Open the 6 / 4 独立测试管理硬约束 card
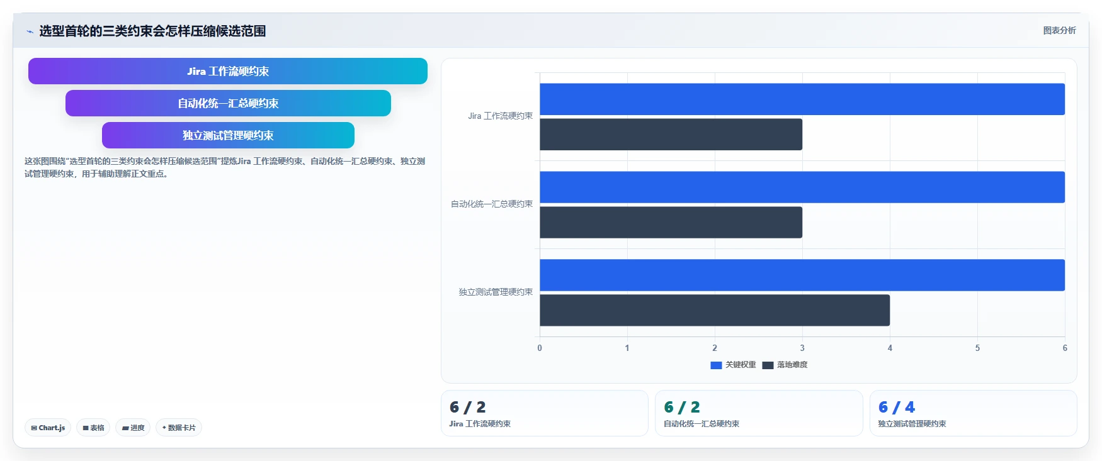The height and width of the screenshot is (461, 1102). (x=974, y=413)
